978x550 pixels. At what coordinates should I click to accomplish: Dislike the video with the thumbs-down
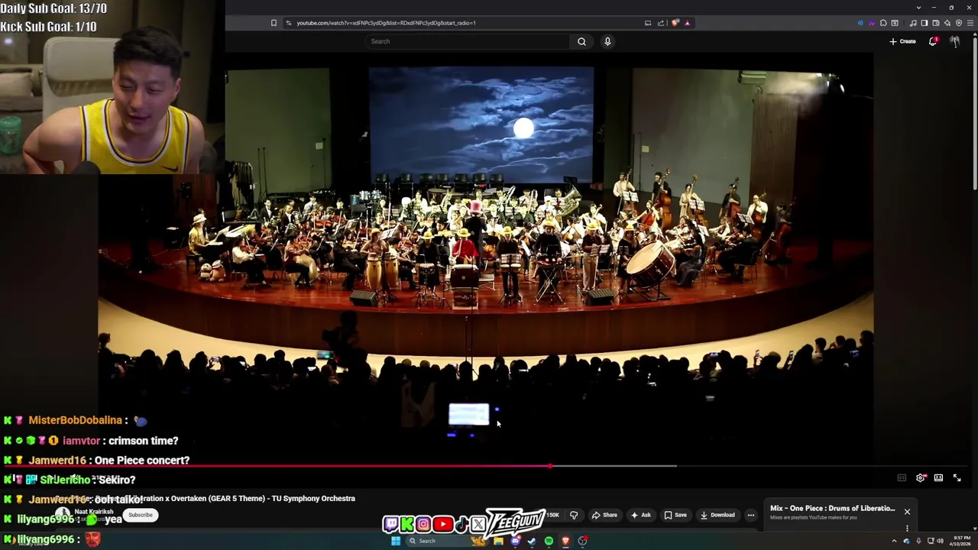574,515
